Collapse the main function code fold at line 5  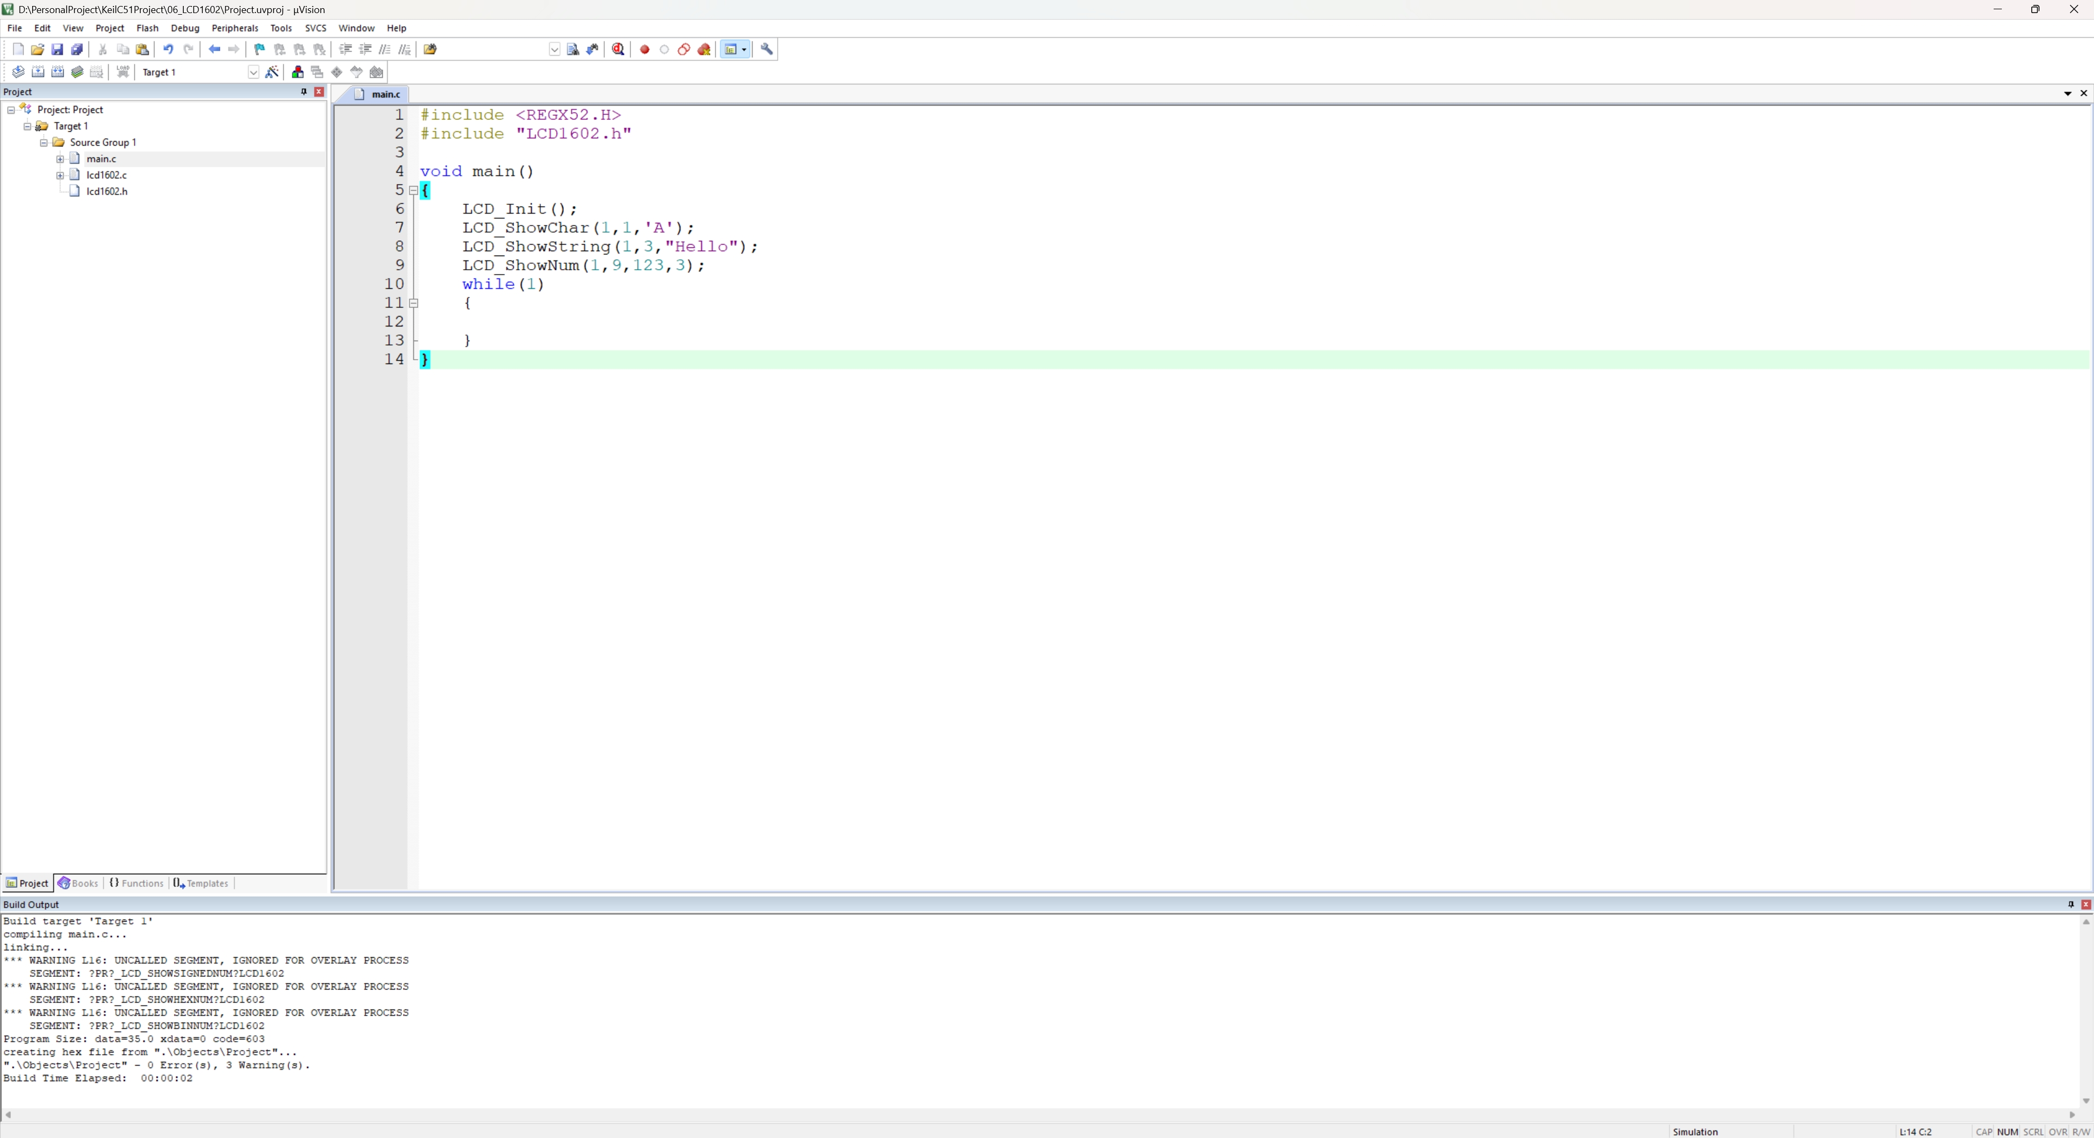(414, 190)
